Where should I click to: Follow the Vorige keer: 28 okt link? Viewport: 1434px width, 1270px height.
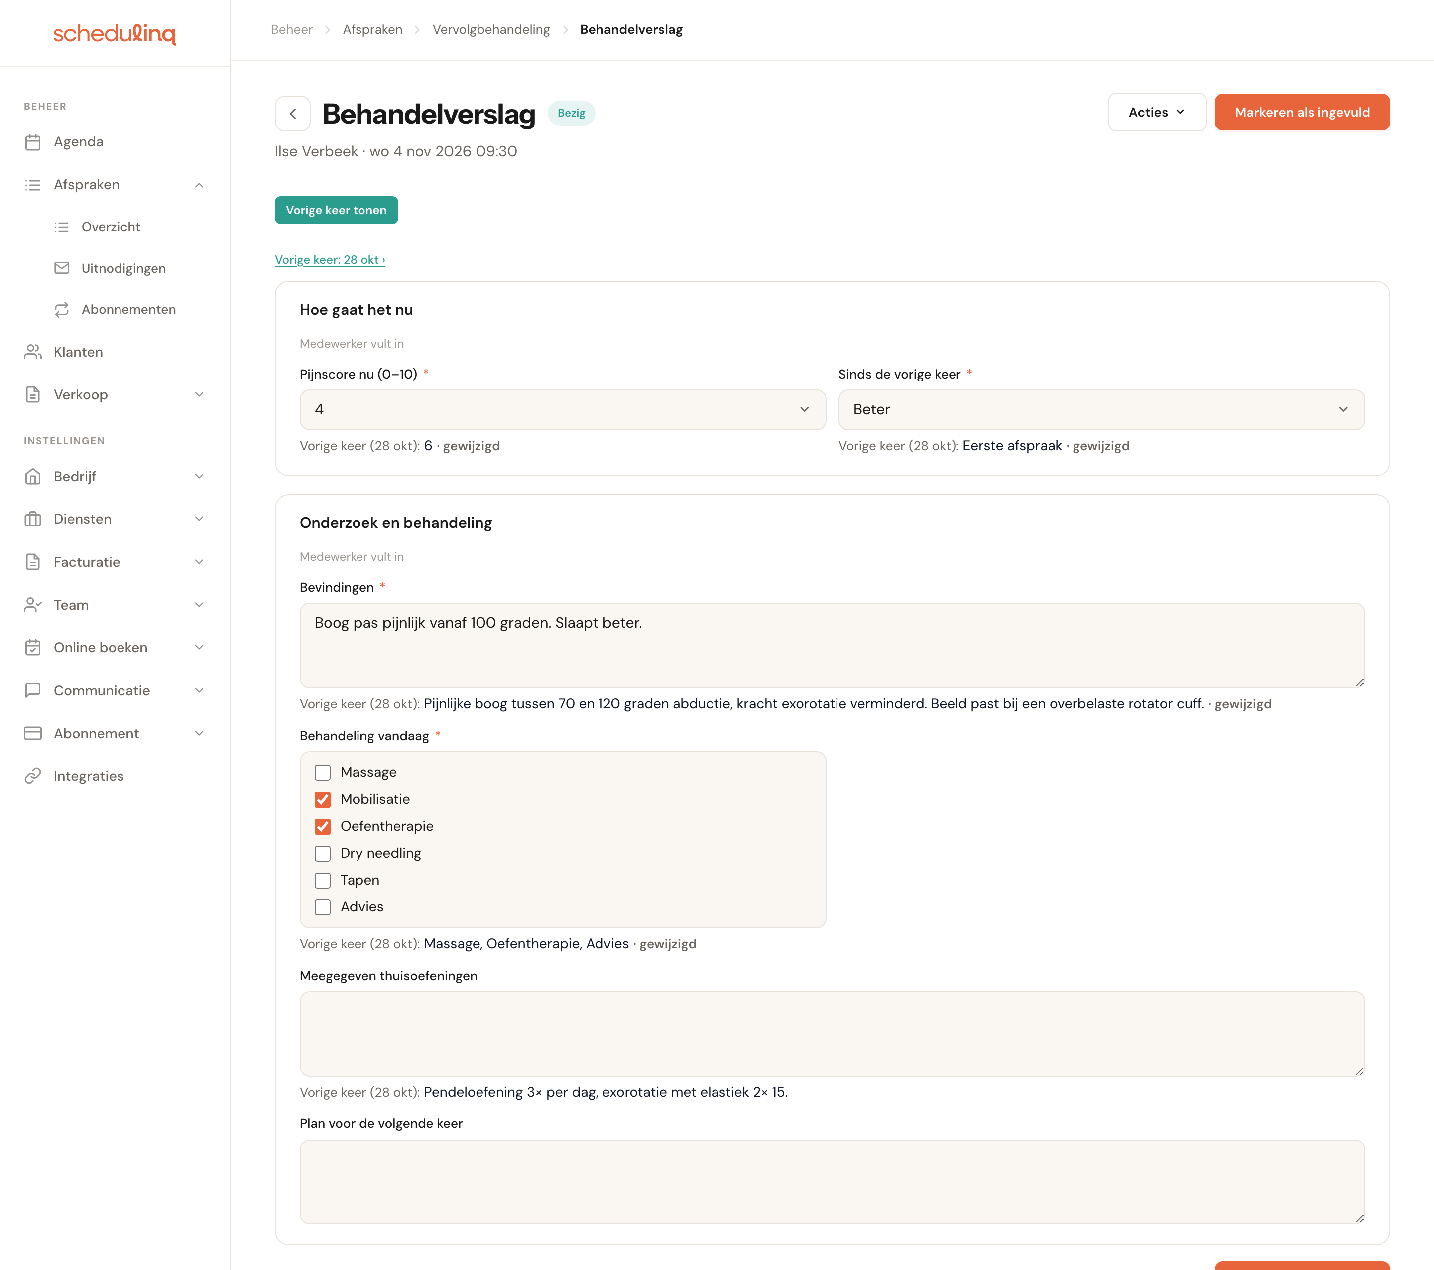[x=331, y=260]
